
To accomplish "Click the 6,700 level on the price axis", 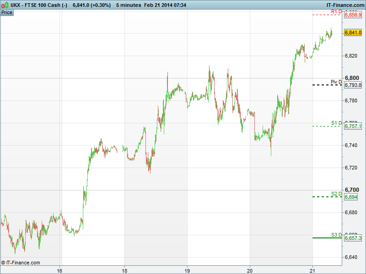I will pos(351,190).
